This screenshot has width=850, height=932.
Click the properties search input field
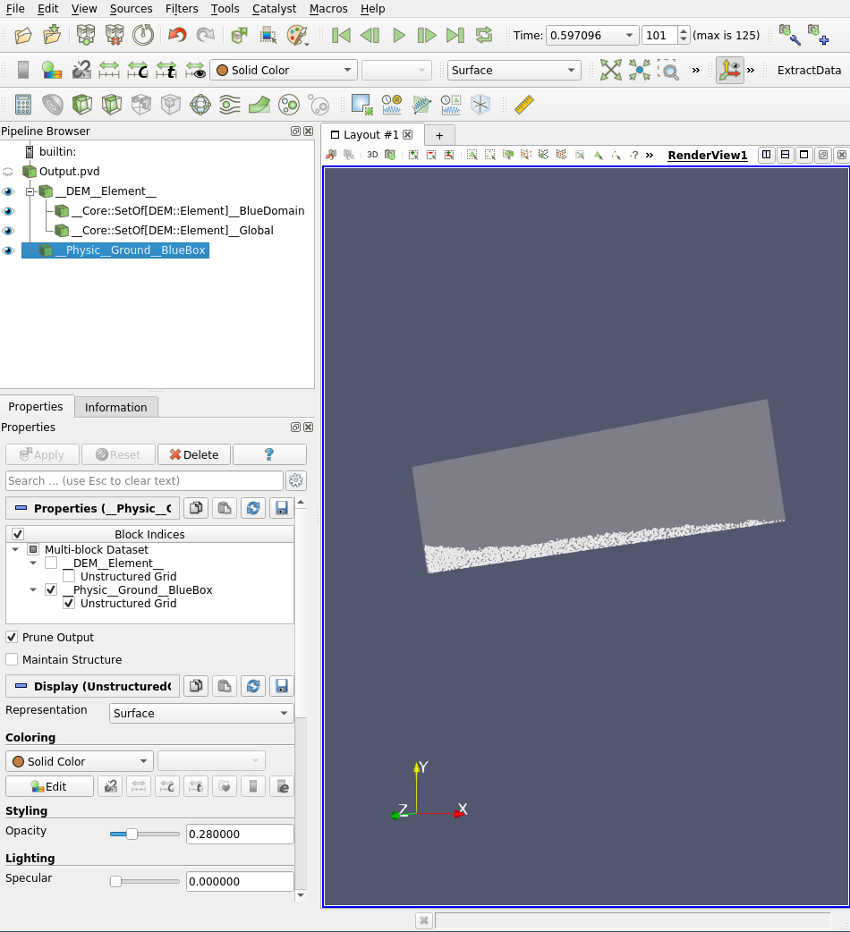pyautogui.click(x=144, y=480)
